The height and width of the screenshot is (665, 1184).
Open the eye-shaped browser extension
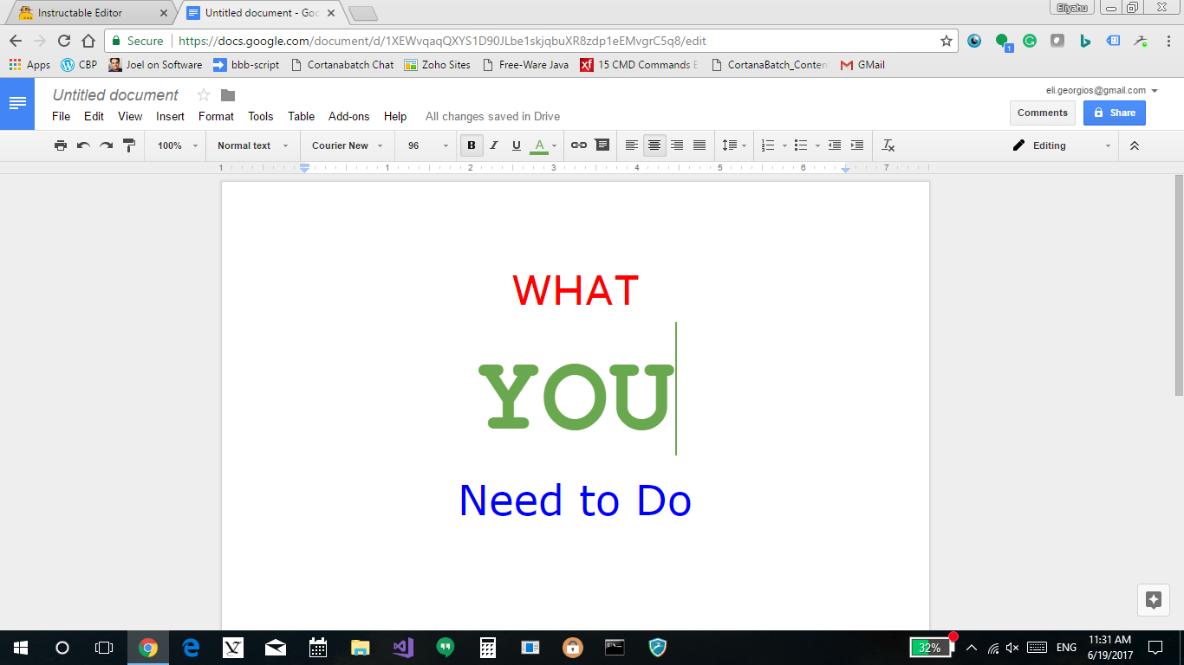[x=974, y=41]
